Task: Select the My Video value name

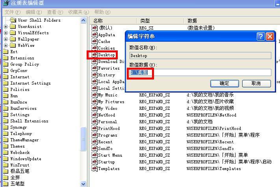Action: [x=108, y=108]
